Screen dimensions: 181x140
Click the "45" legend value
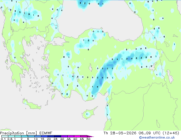[82, 139]
